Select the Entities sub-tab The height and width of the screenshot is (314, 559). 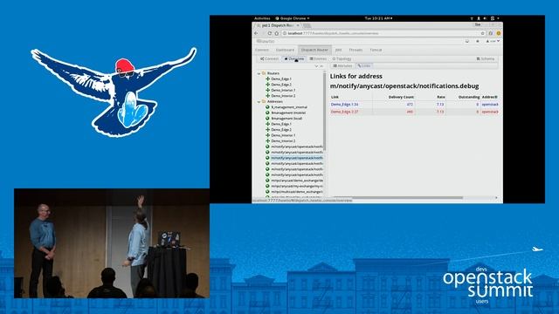coord(318,58)
